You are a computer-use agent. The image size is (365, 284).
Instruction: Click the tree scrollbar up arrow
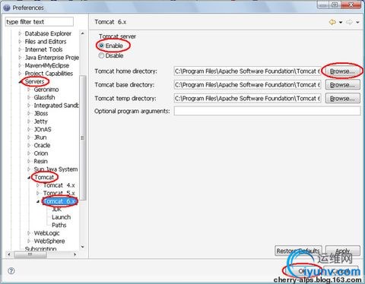pos(83,33)
